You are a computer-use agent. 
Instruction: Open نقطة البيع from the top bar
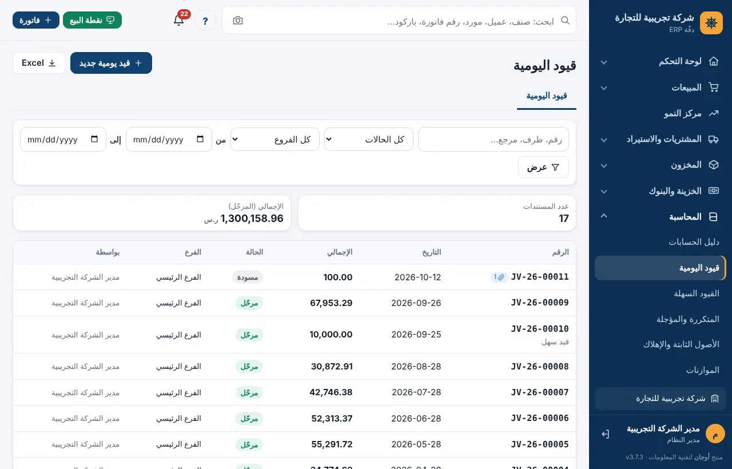pos(92,20)
